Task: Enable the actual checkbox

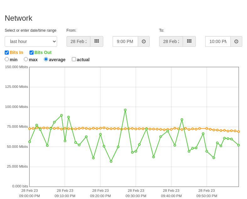Action: click(x=74, y=59)
